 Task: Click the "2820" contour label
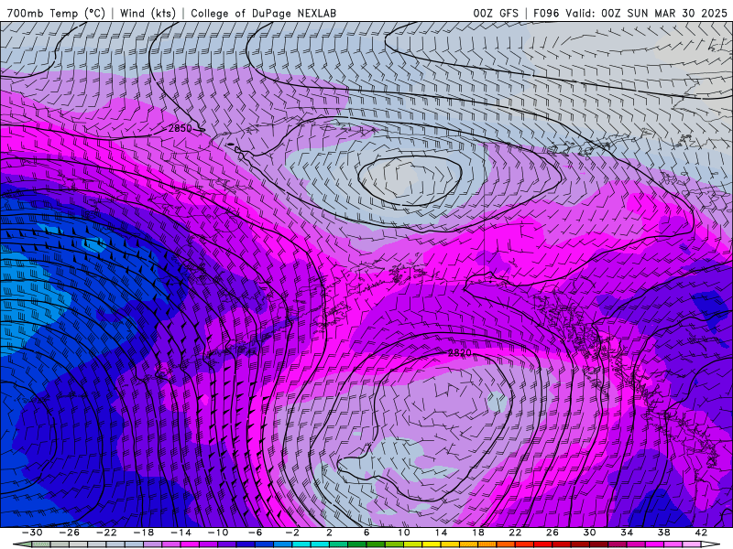click(460, 353)
